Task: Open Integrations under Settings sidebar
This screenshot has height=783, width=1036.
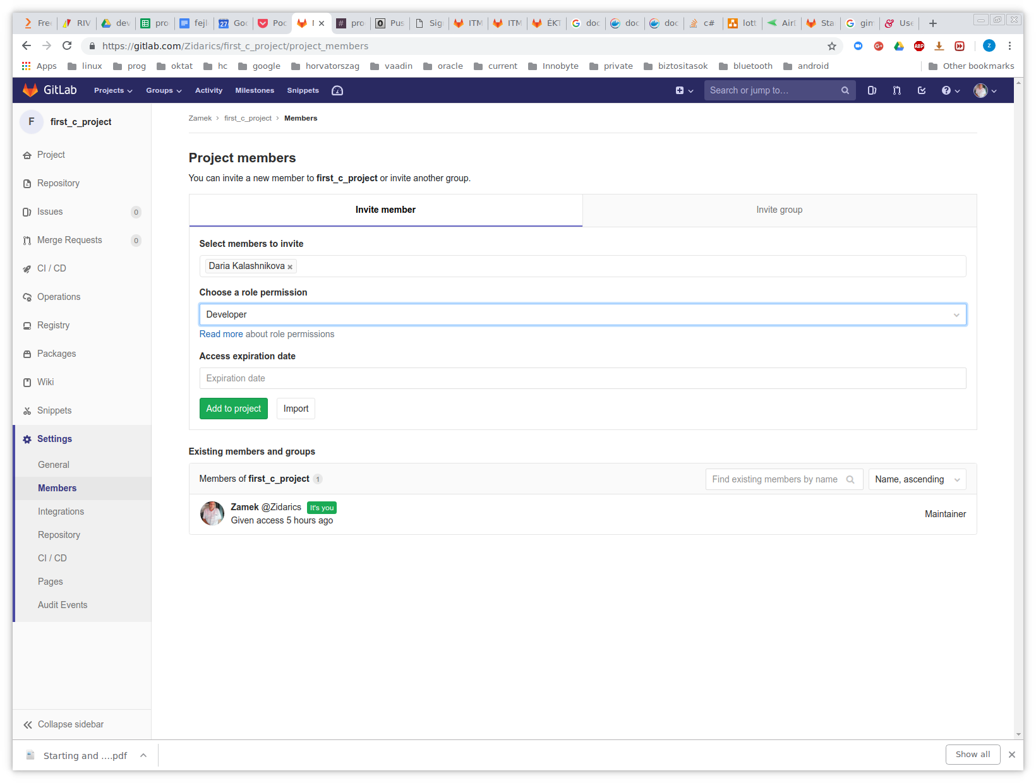Action: (x=61, y=511)
